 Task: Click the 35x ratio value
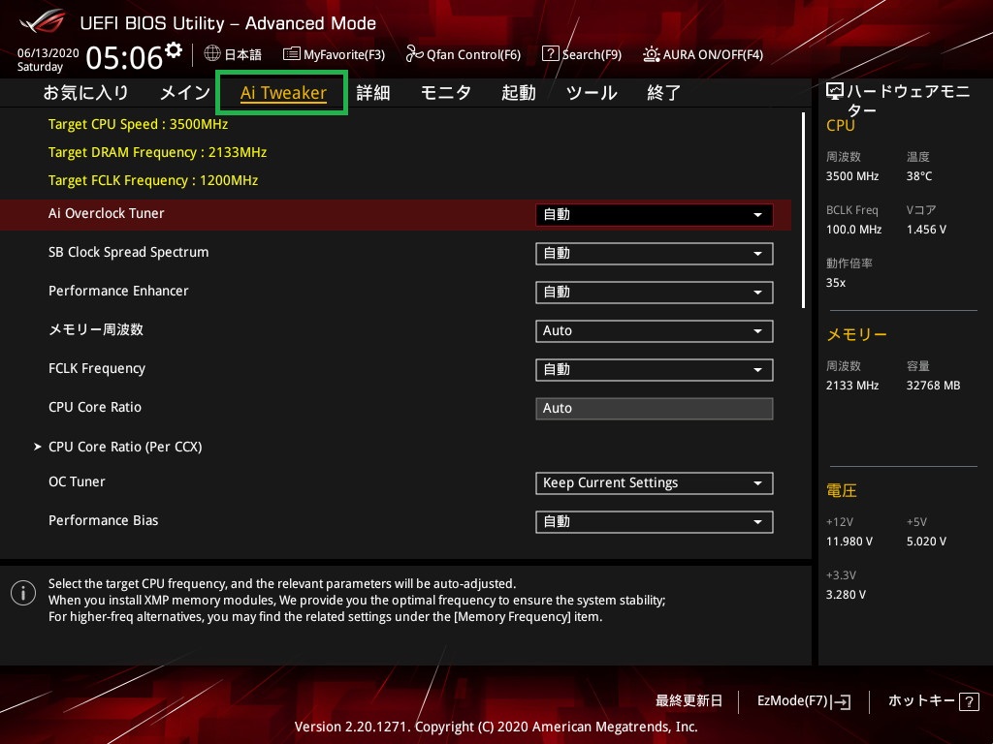836,283
